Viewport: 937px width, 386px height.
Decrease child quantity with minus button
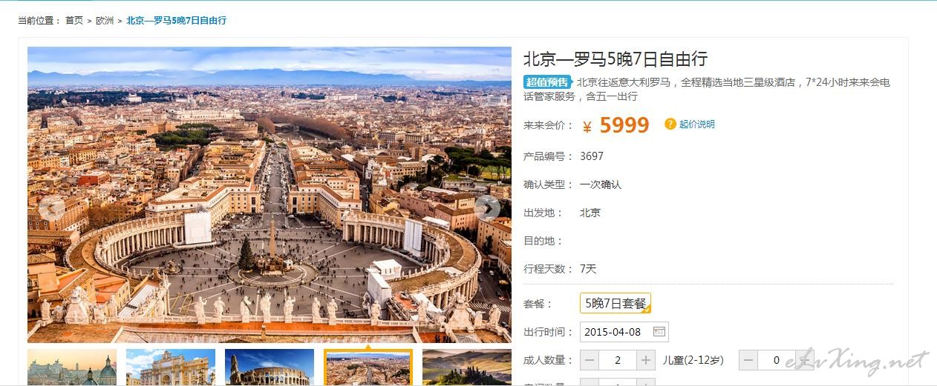748,360
